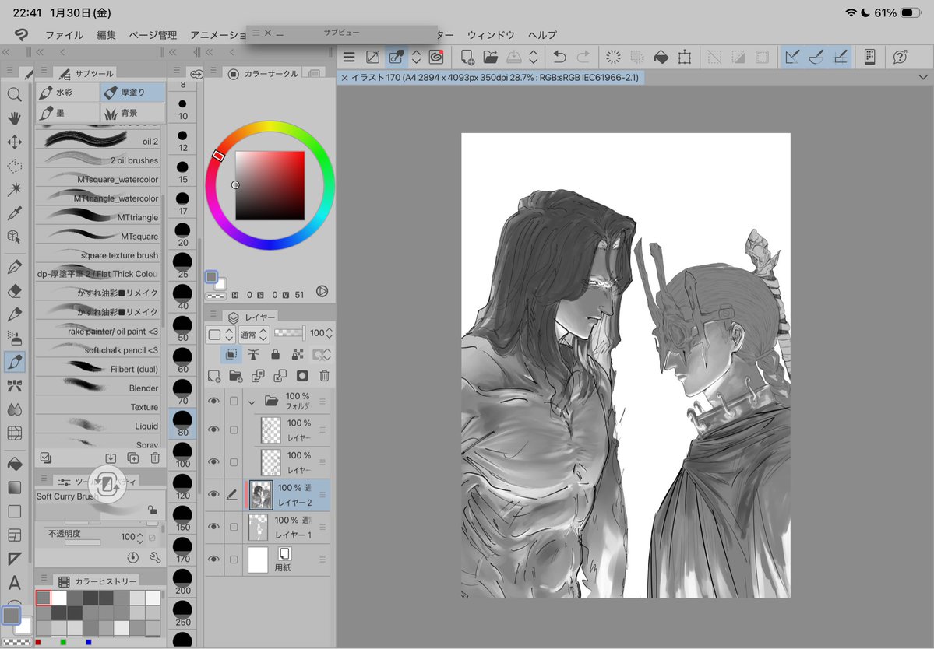Viewport: 934px width, 649px height.
Task: Select the Auto select wand tool
Action: click(x=14, y=189)
